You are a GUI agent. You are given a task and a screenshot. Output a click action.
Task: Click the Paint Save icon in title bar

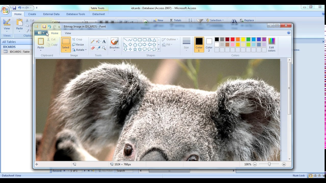pyautogui.click(x=44, y=26)
